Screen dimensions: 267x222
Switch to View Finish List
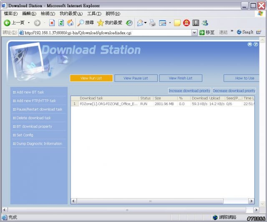click(x=181, y=78)
